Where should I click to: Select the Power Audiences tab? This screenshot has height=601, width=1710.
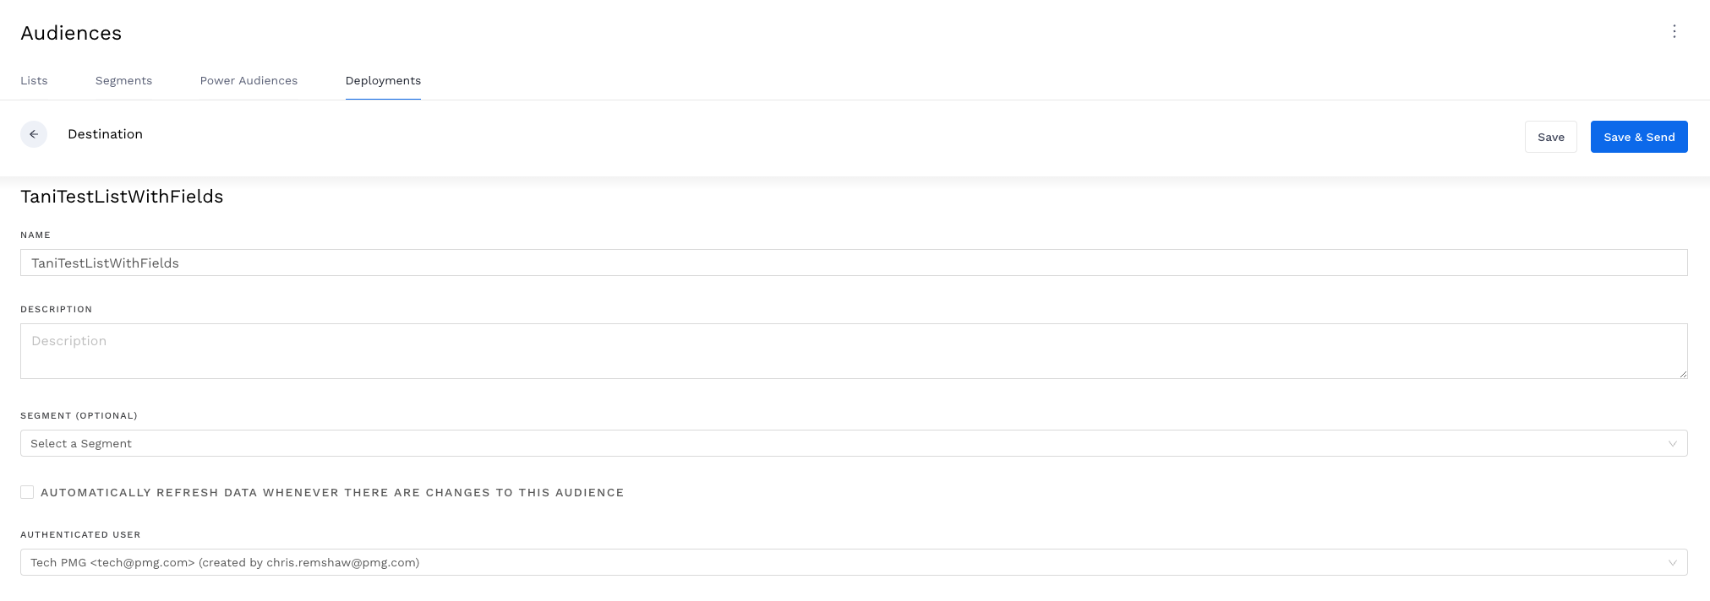[x=249, y=80]
